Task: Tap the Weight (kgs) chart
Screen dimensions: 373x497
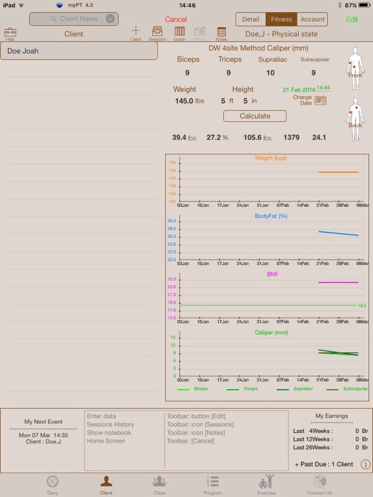Action: 268,182
